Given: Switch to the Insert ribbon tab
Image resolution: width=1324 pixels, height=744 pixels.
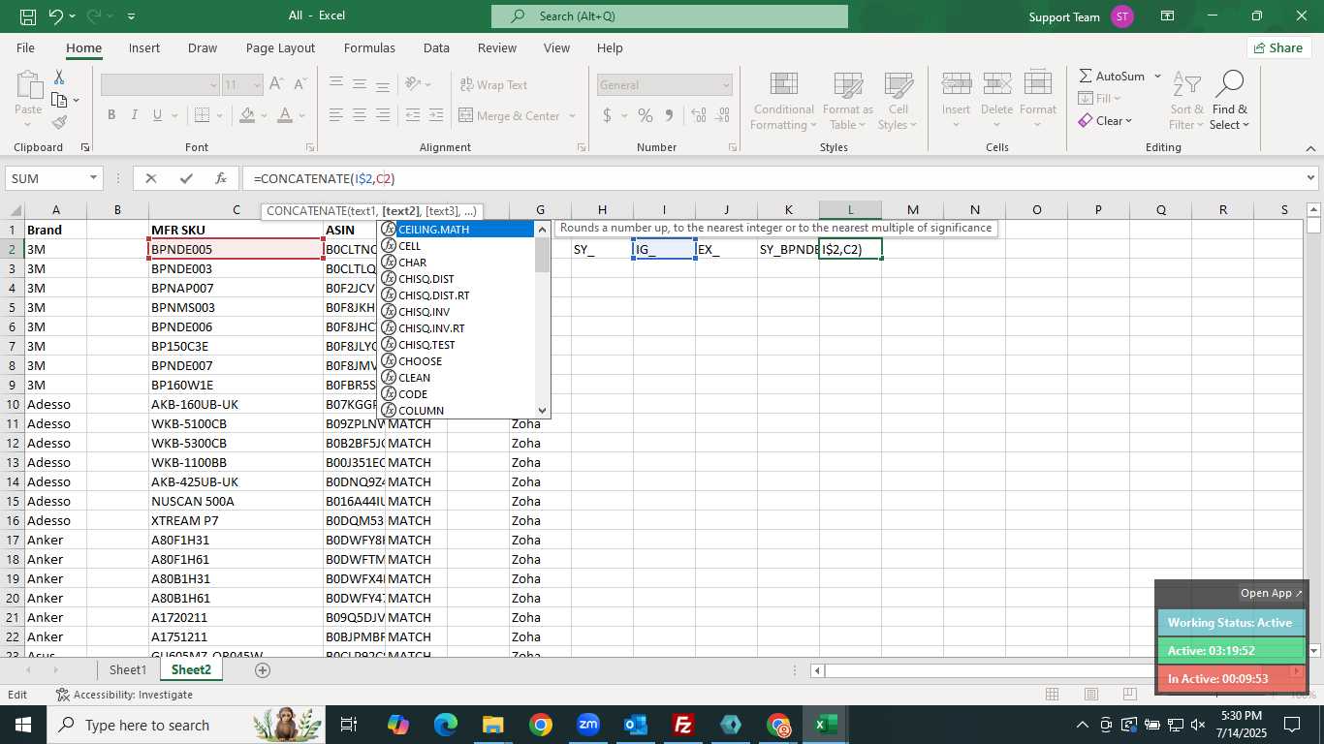Looking at the screenshot, I should [x=144, y=47].
